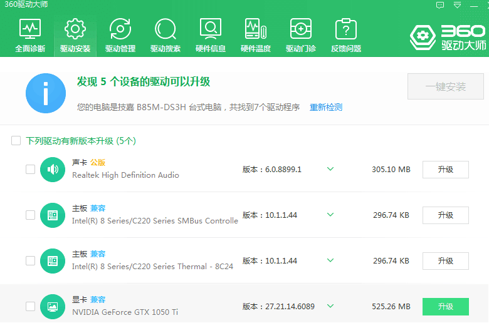Click the 360驱动大师 hexagon logo
489x333 pixels.
pyautogui.click(x=423, y=38)
